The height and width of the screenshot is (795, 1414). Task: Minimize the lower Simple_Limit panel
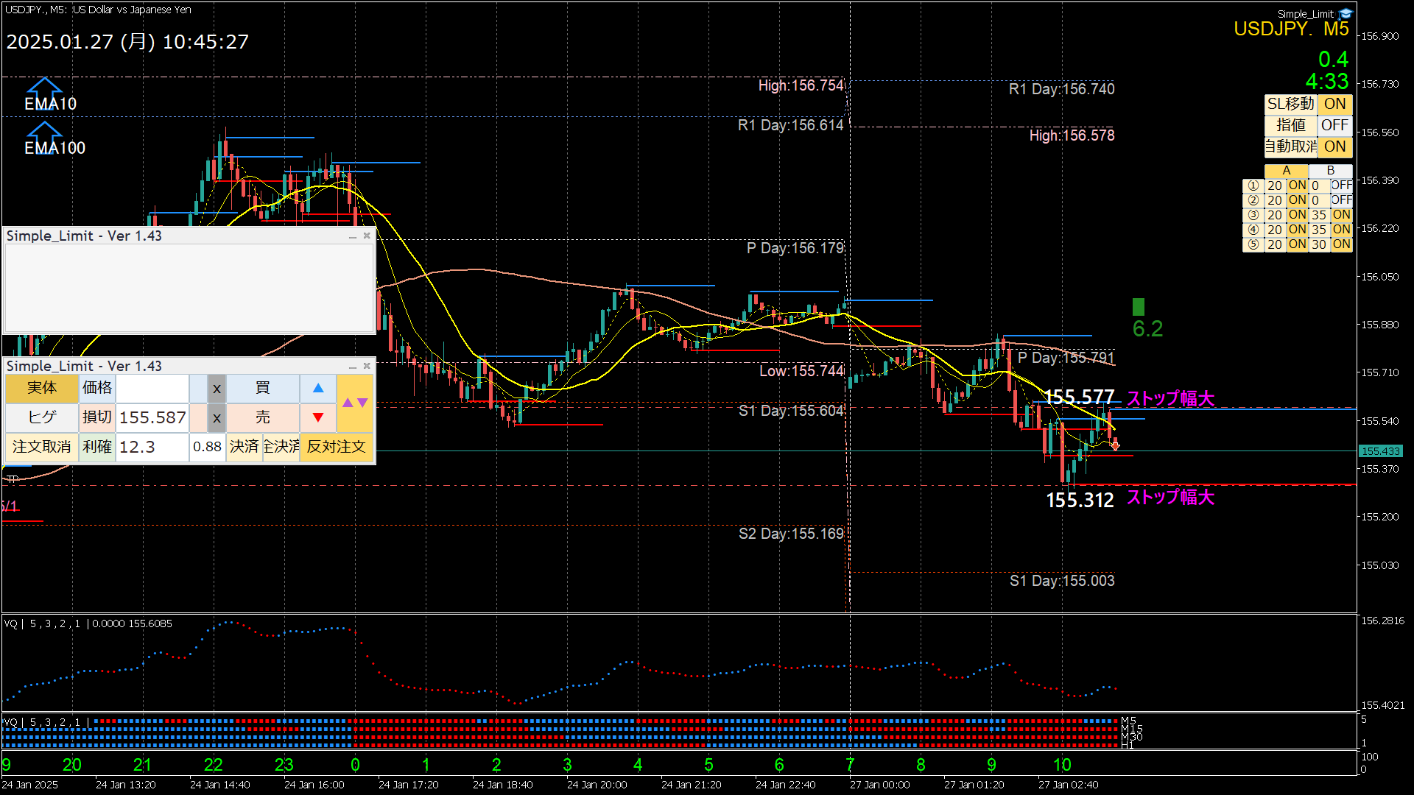353,367
